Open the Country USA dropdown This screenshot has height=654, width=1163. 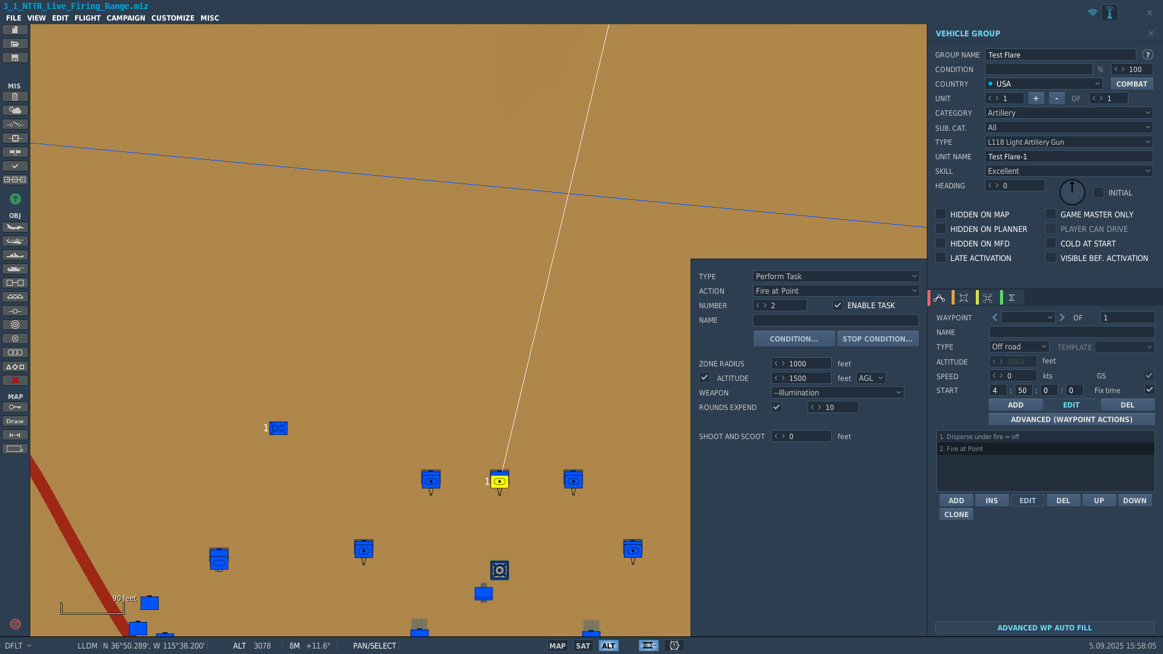coord(1044,84)
